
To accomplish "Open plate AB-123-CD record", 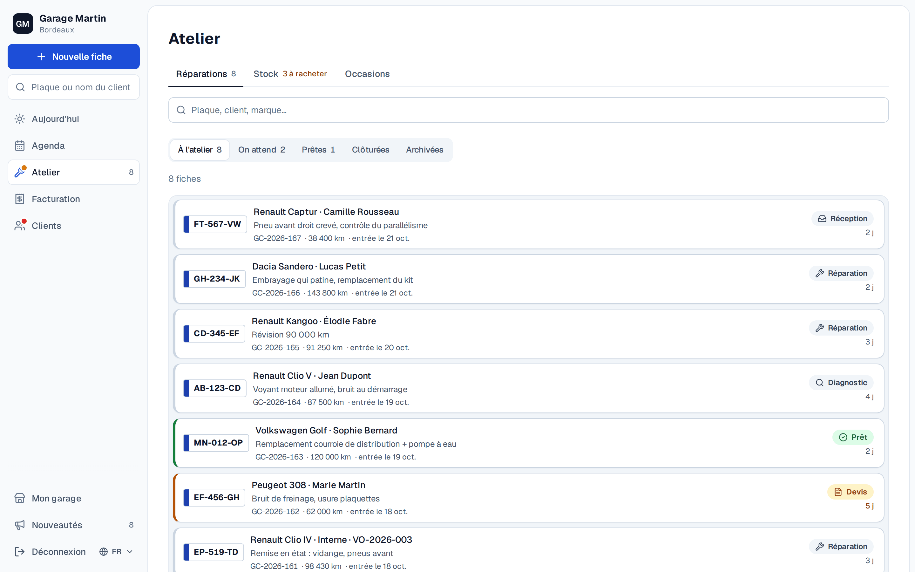I will (529, 389).
